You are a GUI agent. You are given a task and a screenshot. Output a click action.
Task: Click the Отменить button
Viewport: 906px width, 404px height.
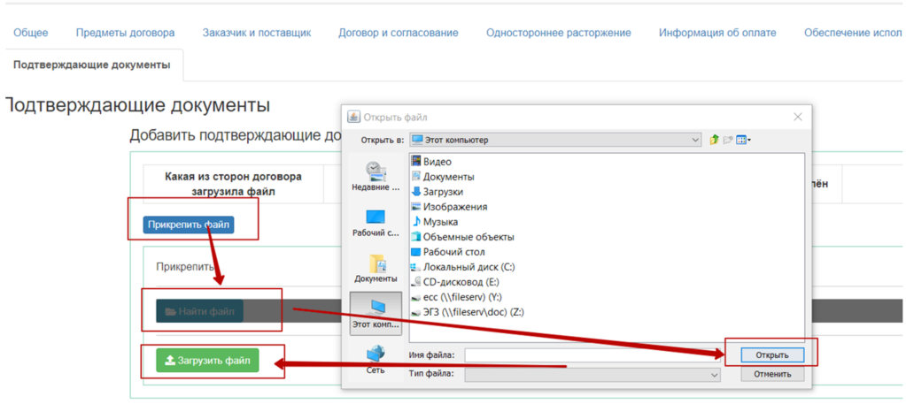point(772,375)
